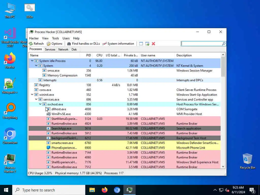Switch to the Services tab

click(x=50, y=50)
